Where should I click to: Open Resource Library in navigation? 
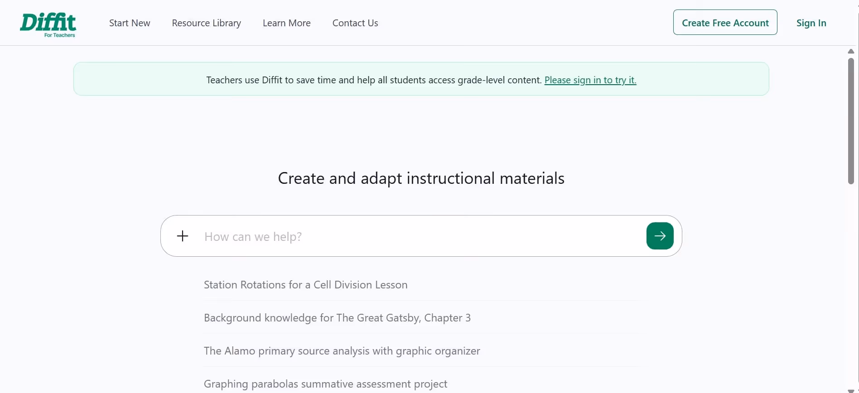207,23
